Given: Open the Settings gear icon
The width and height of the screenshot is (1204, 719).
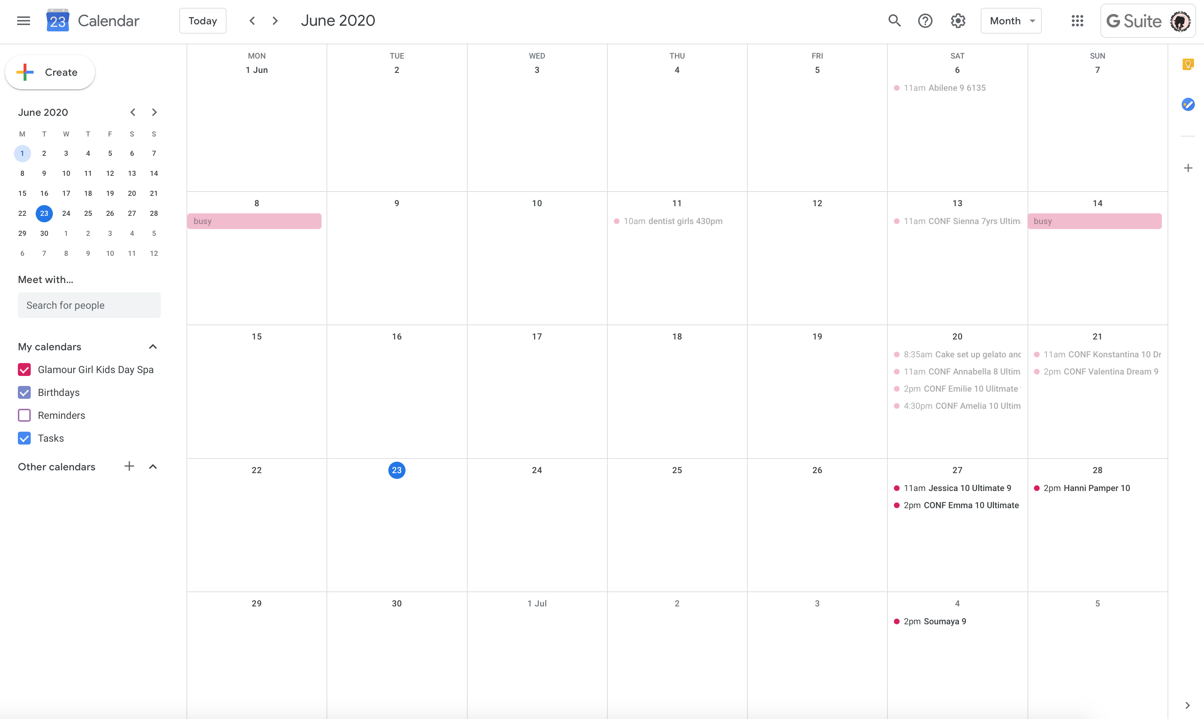Looking at the screenshot, I should coord(959,20).
